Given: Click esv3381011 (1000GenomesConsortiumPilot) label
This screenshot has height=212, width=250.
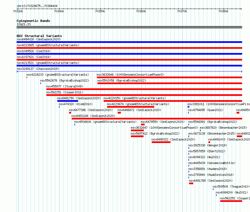Looking at the screenshot, I should (x=219, y=104).
